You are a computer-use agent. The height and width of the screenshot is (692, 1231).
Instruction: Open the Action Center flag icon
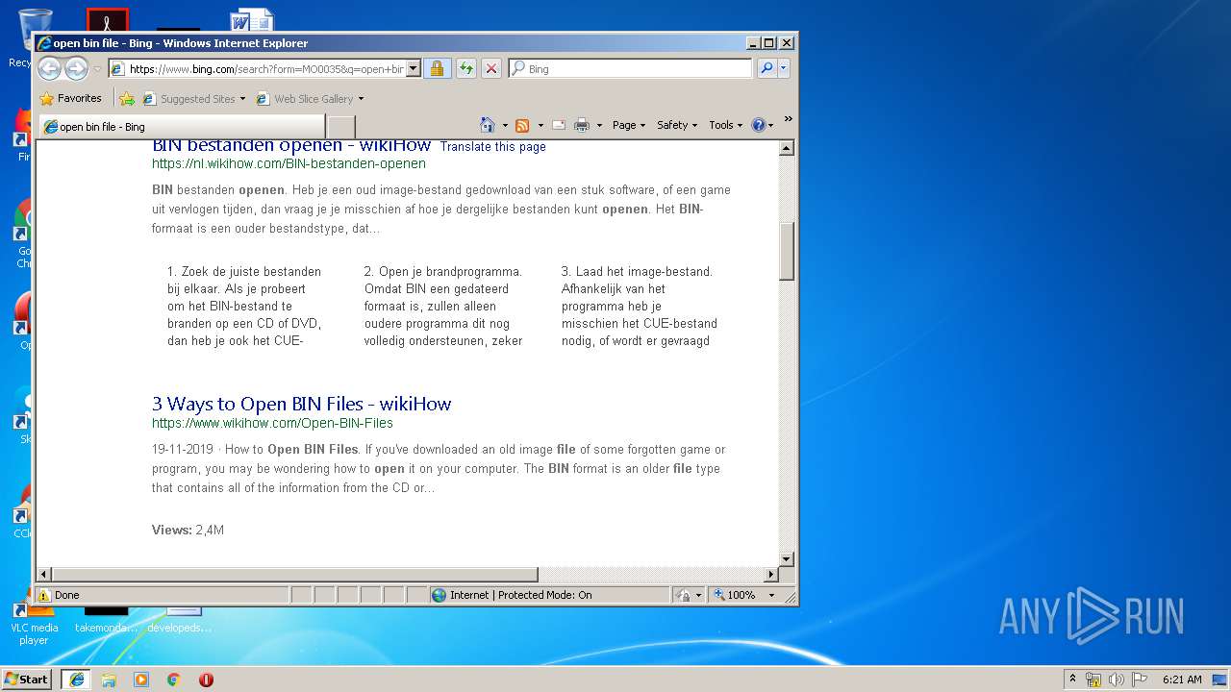point(1139,680)
